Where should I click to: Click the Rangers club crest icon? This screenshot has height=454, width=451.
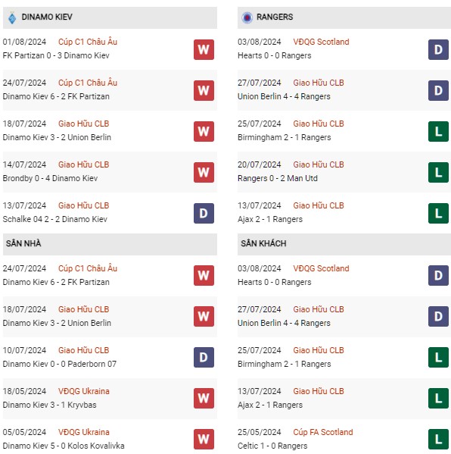pos(247,17)
